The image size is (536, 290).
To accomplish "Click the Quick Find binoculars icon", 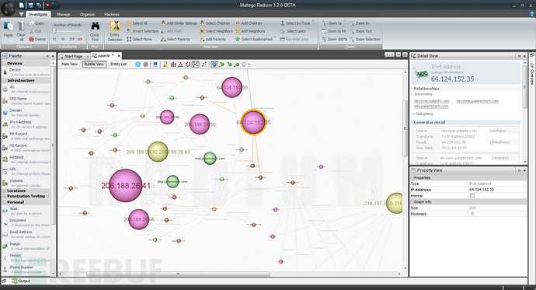I will (95, 26).
